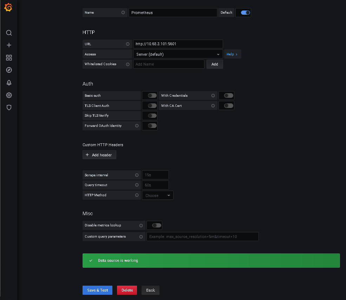Expand the Access Help section
The image size is (346, 300).
[x=232, y=54]
